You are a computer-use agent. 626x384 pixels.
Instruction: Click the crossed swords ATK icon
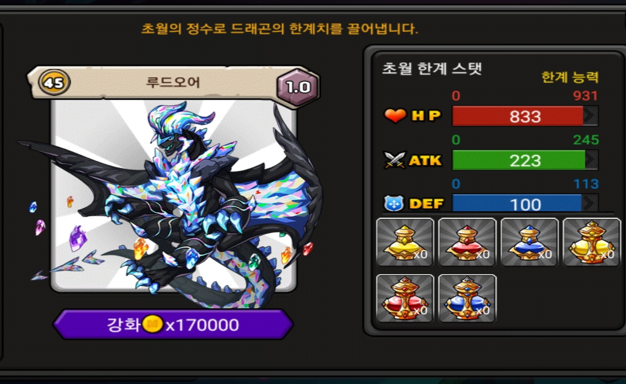pyautogui.click(x=395, y=160)
